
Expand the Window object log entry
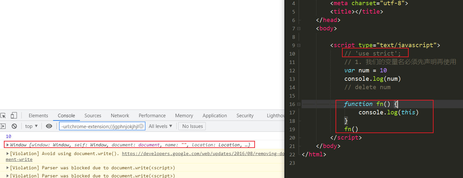(8, 145)
